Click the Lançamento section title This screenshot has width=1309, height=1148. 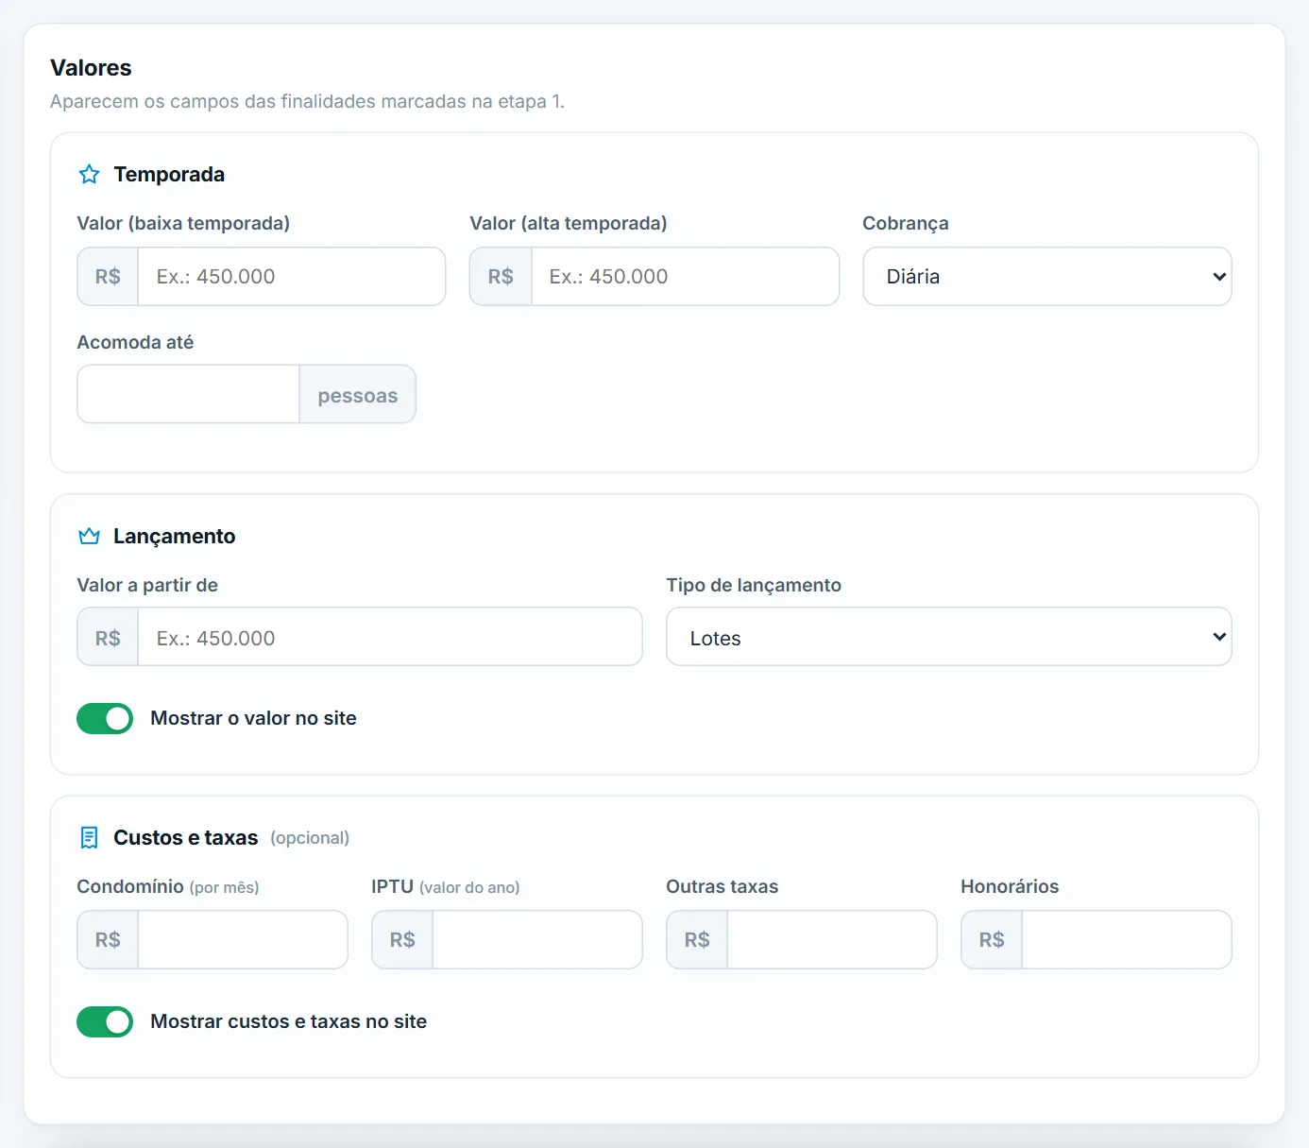click(x=175, y=537)
